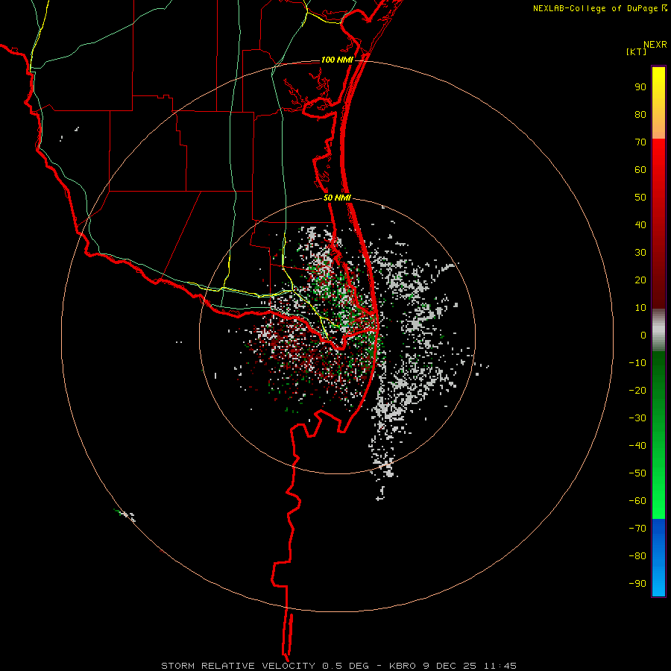Screen dimensions: 671x671
Task: Click the 40 value on the velocity scale
Action: 640,225
